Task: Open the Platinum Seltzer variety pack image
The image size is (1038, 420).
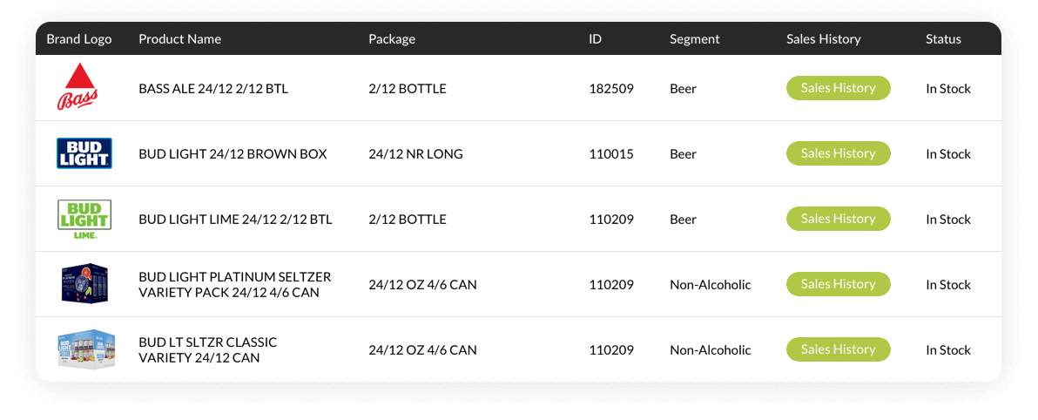Action: coord(84,284)
